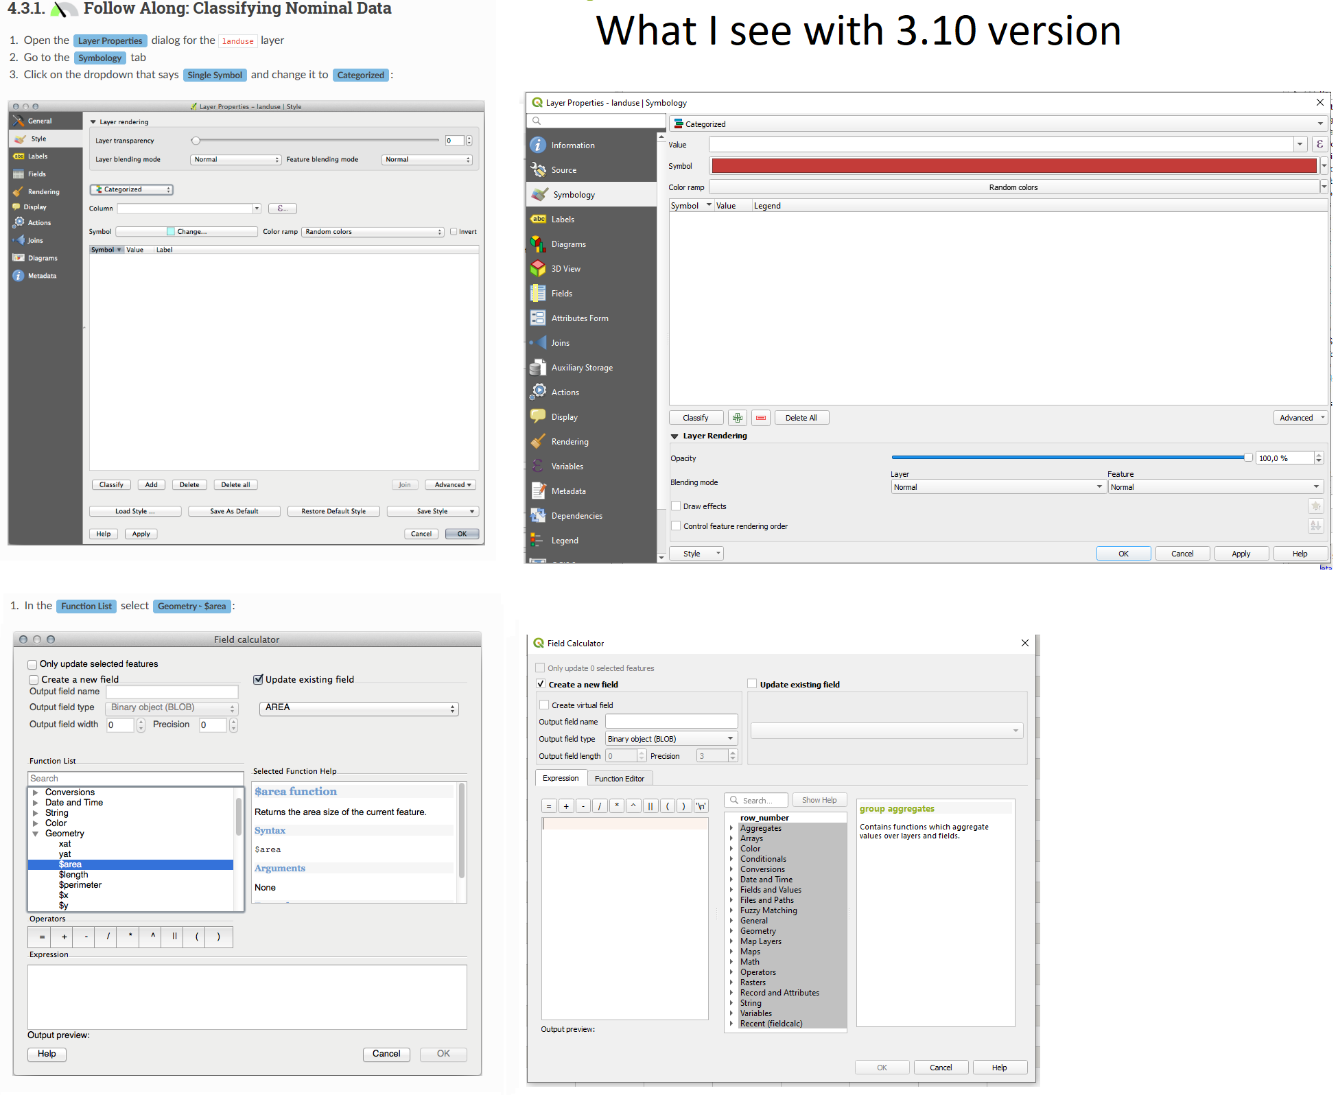Select $area in the Function List
Screen dimensions: 1338x1095
click(70, 864)
